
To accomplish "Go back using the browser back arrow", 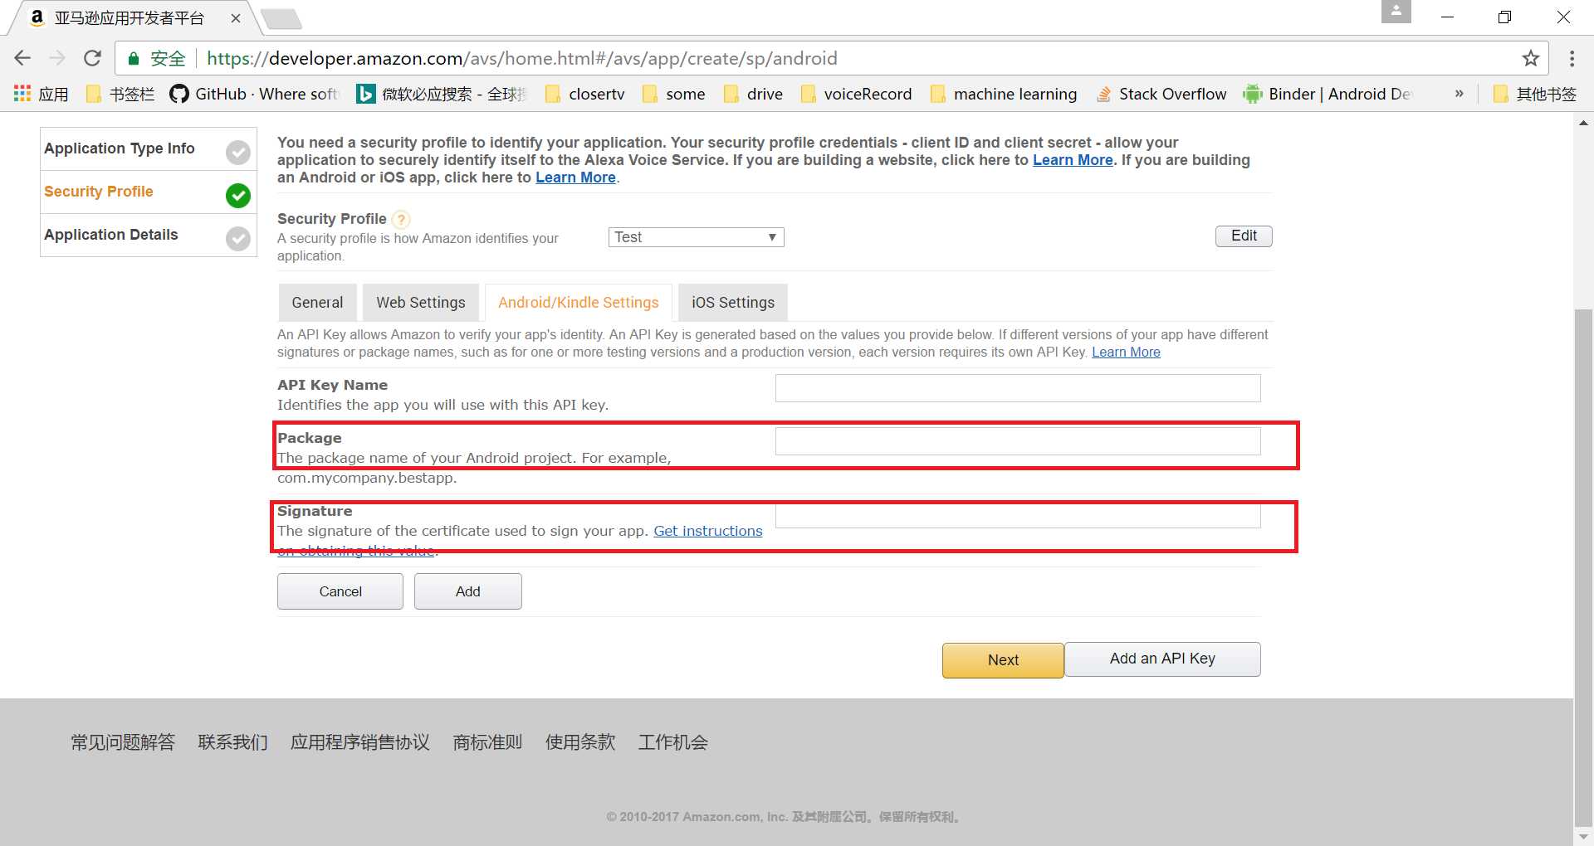I will pos(22,58).
